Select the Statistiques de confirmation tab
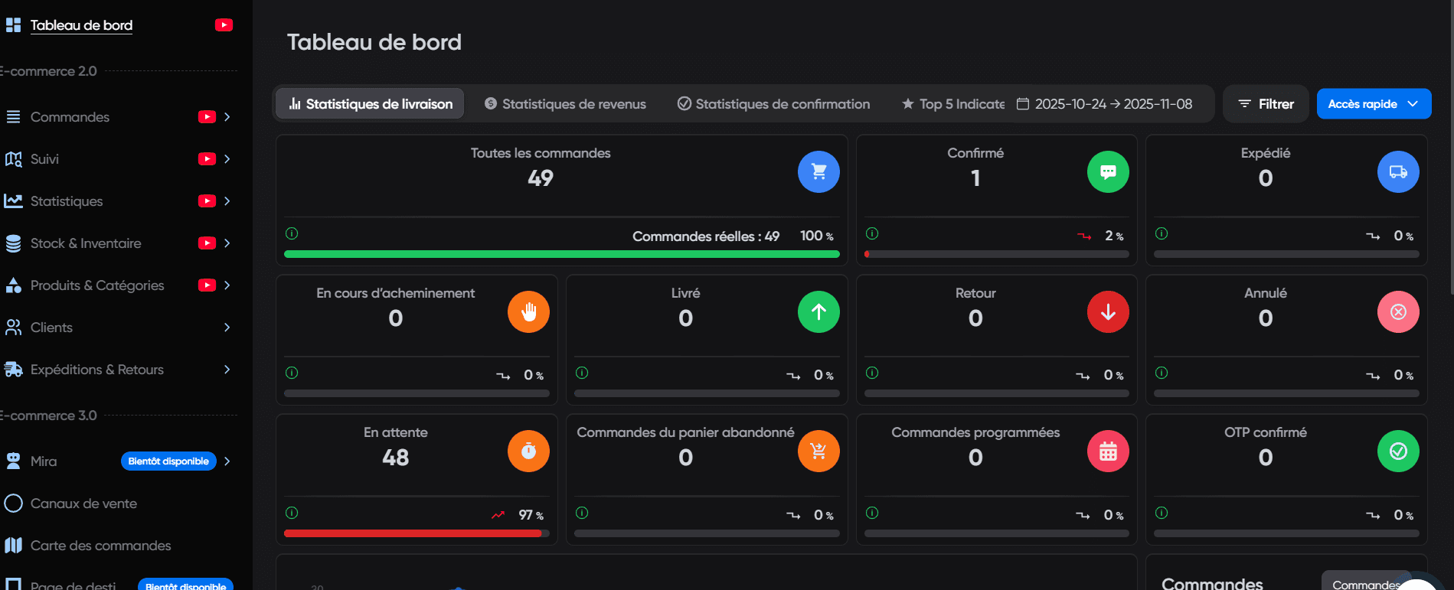The image size is (1454, 590). click(x=773, y=104)
